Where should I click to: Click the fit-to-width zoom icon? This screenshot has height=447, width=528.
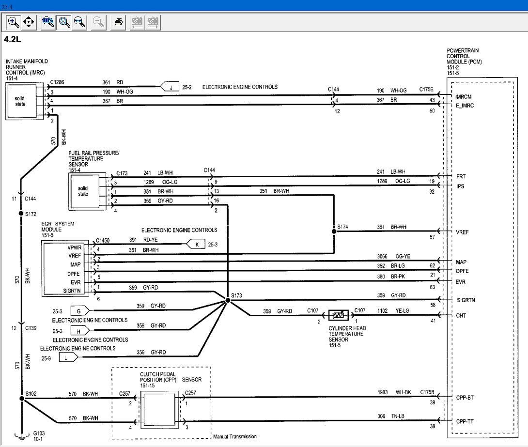click(79, 22)
